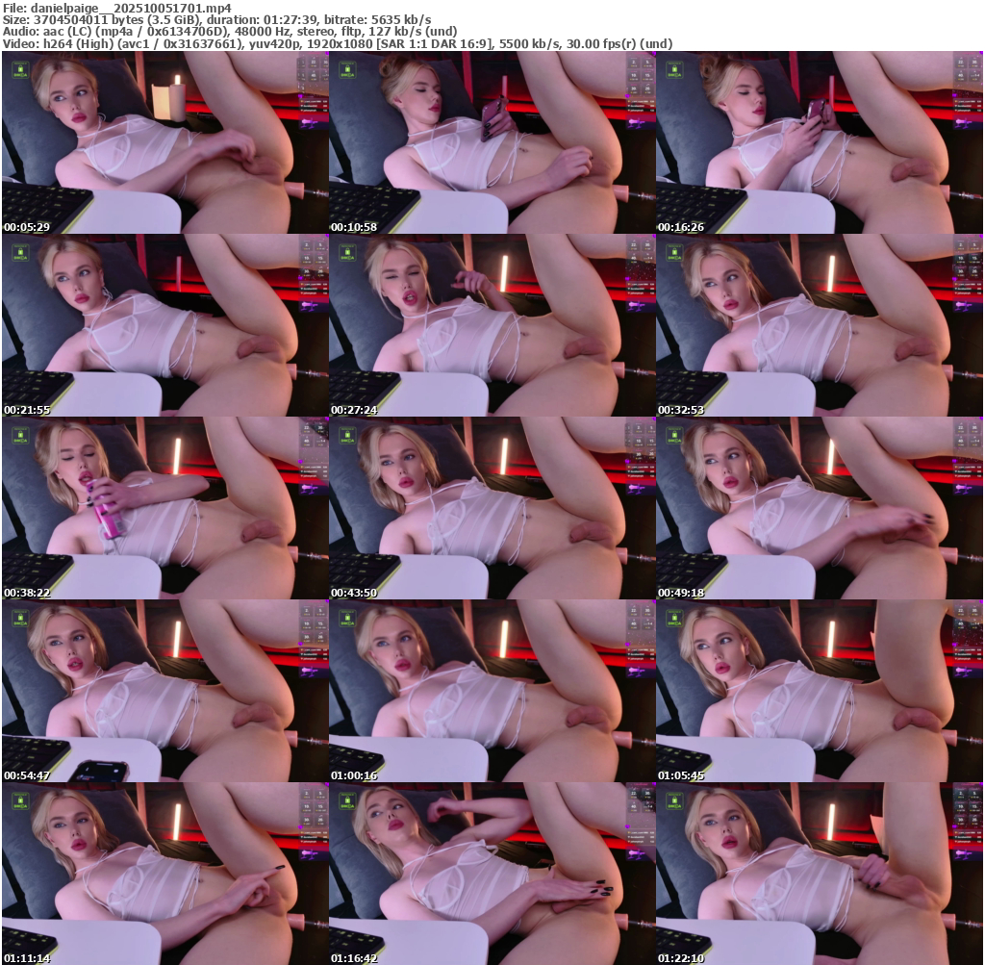
Task: Select the frame thumbnail stamped 00:16:26
Action: point(820,142)
